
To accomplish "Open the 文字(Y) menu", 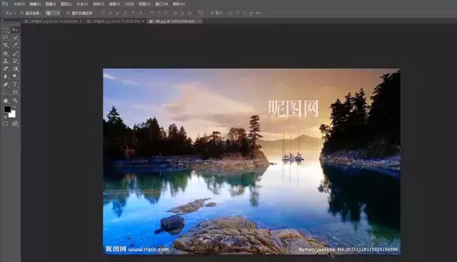I will pos(82,4).
